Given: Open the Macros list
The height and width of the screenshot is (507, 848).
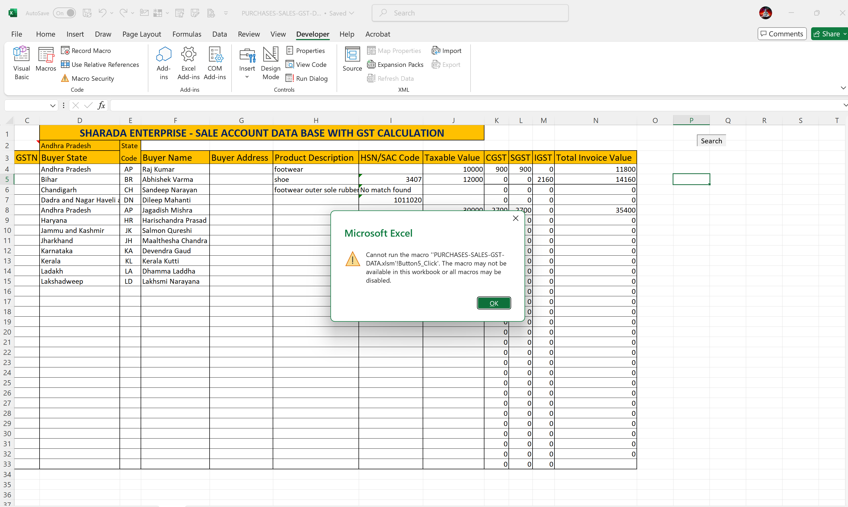Looking at the screenshot, I should (46, 59).
